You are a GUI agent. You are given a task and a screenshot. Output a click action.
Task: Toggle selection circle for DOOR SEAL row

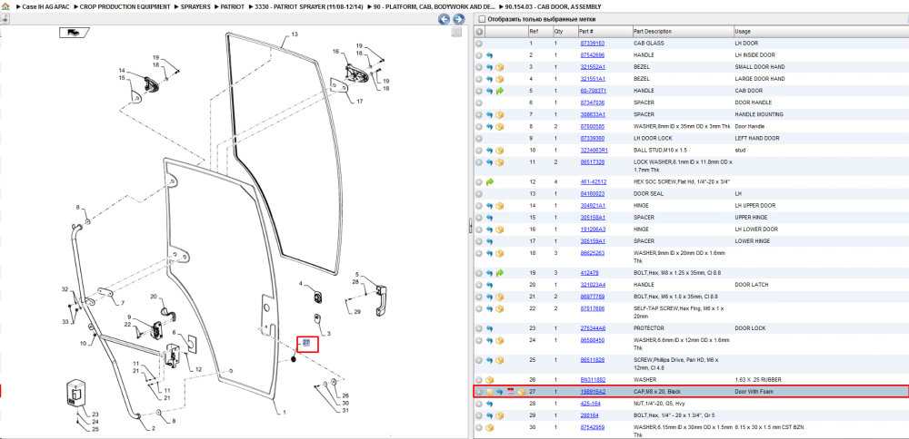click(479, 194)
